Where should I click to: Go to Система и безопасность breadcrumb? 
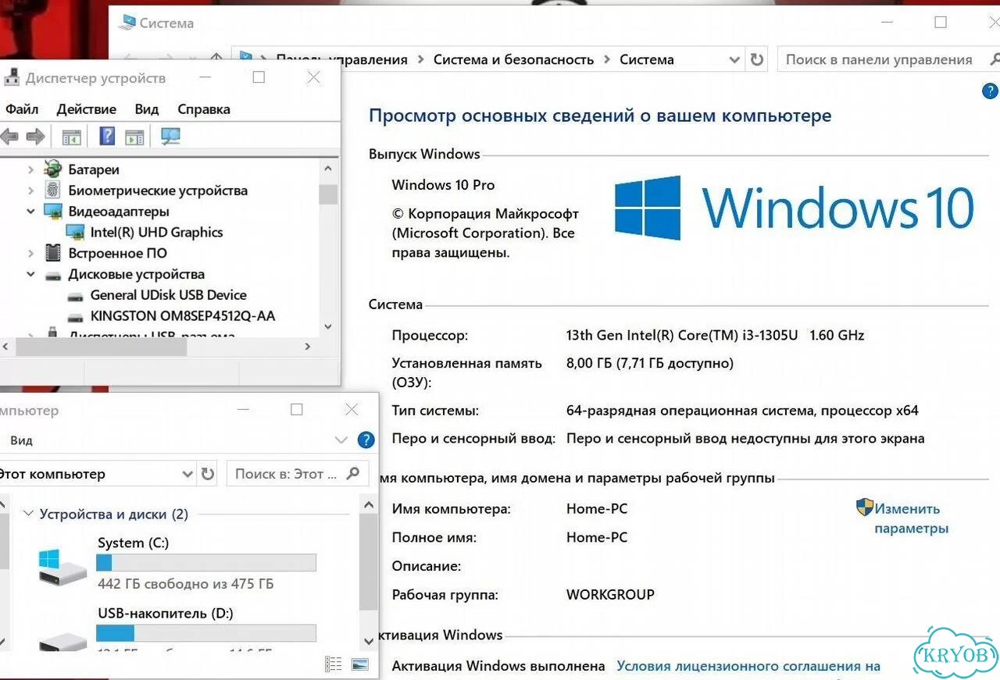click(513, 59)
